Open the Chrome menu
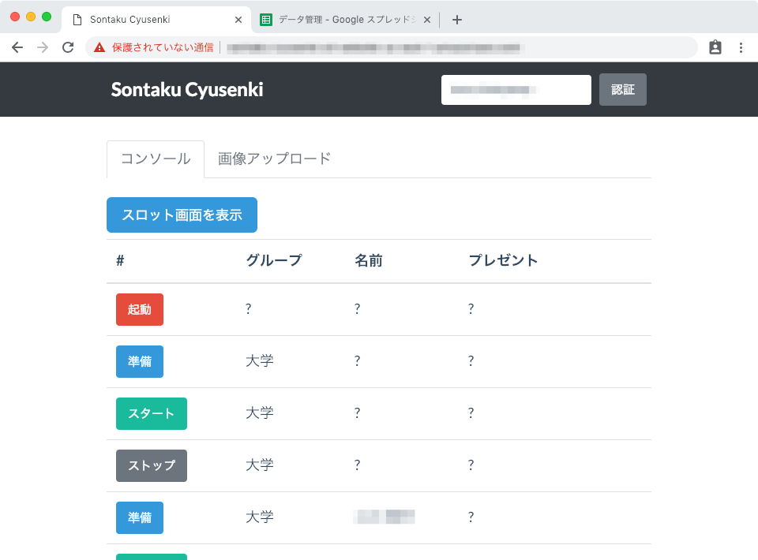Viewport: 758px width, 560px height. (741, 47)
